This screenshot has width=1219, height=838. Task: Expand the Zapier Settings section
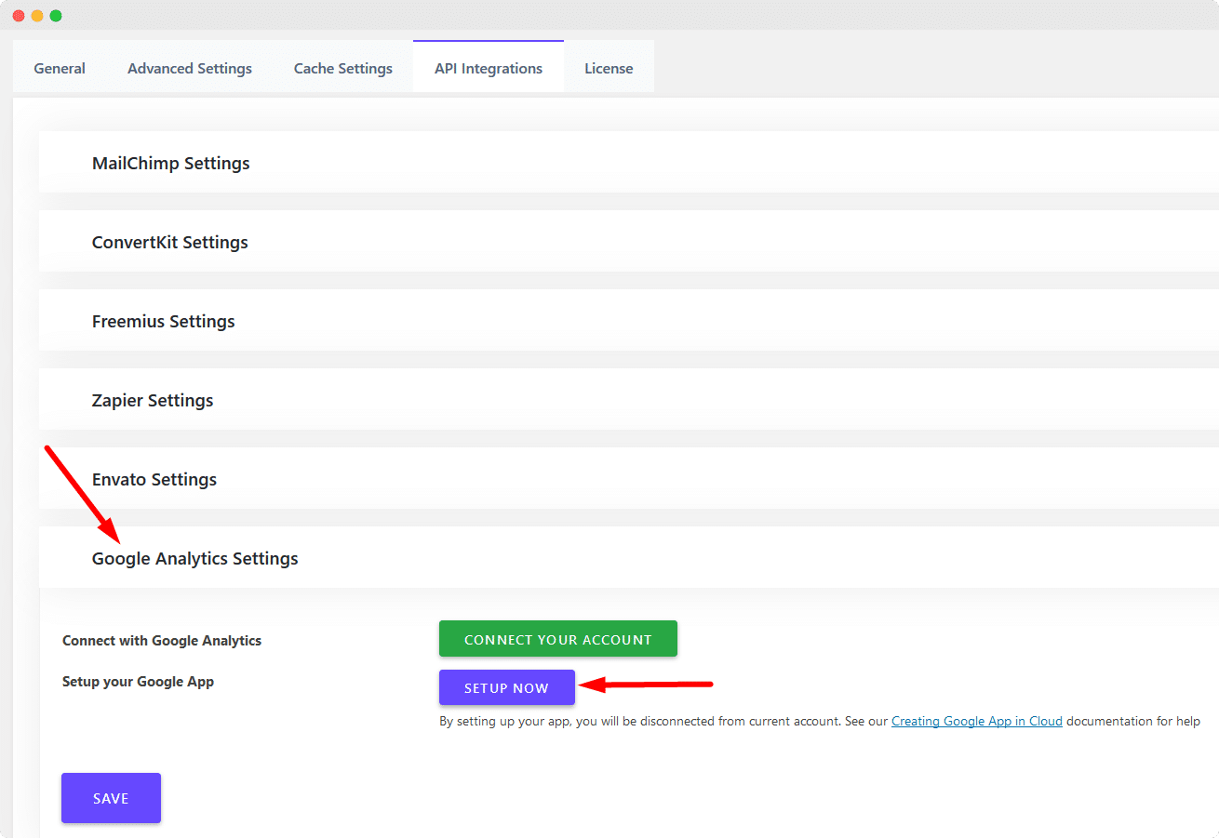(x=629, y=400)
